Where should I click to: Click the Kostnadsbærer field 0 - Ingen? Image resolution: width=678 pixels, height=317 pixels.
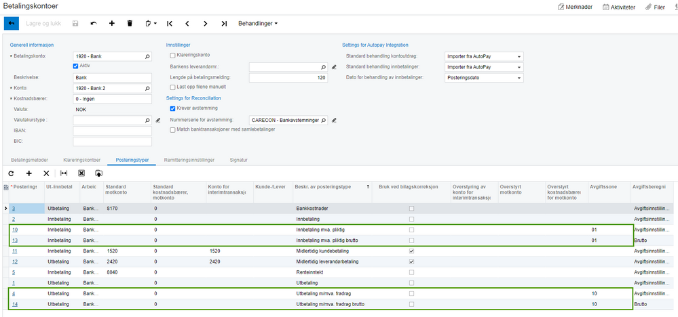click(x=113, y=99)
